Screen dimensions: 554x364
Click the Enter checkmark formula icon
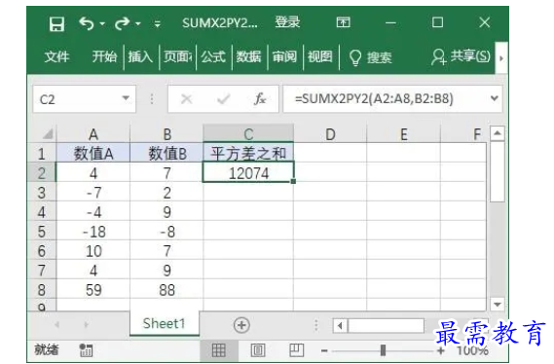tap(223, 99)
